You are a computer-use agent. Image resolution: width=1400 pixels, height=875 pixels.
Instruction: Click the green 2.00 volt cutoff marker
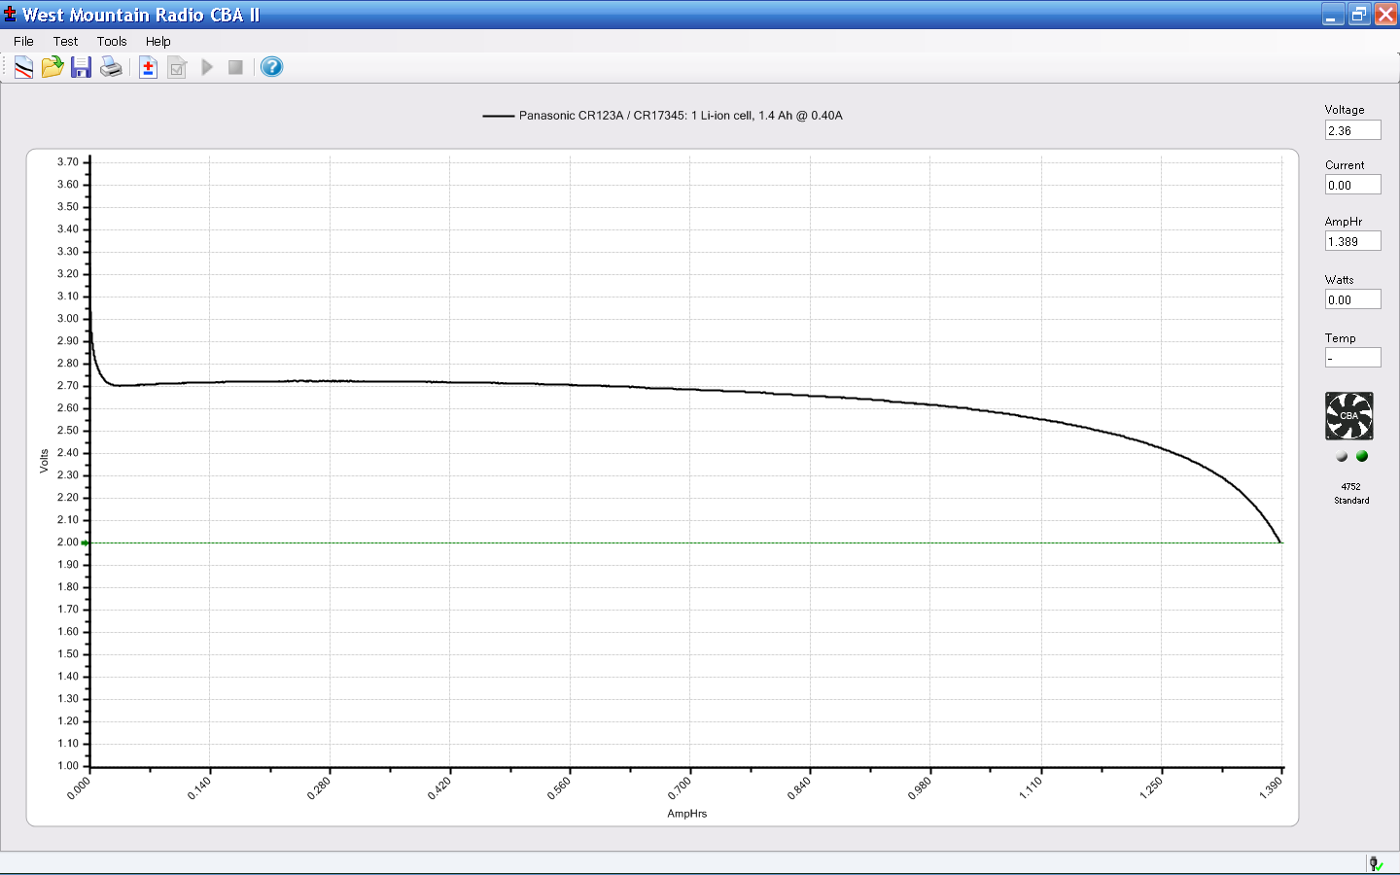point(85,542)
